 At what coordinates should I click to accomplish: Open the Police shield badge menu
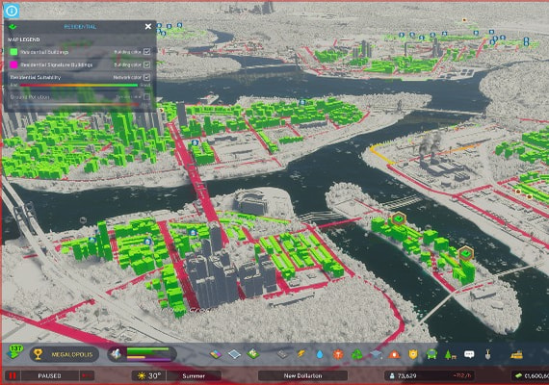click(x=413, y=354)
